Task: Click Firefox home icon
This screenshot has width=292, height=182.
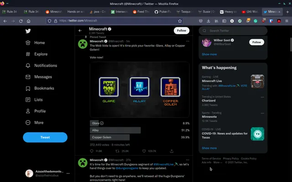Action: point(28,21)
